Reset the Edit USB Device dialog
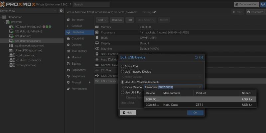The width and height of the screenshot is (266, 133). (196, 57)
